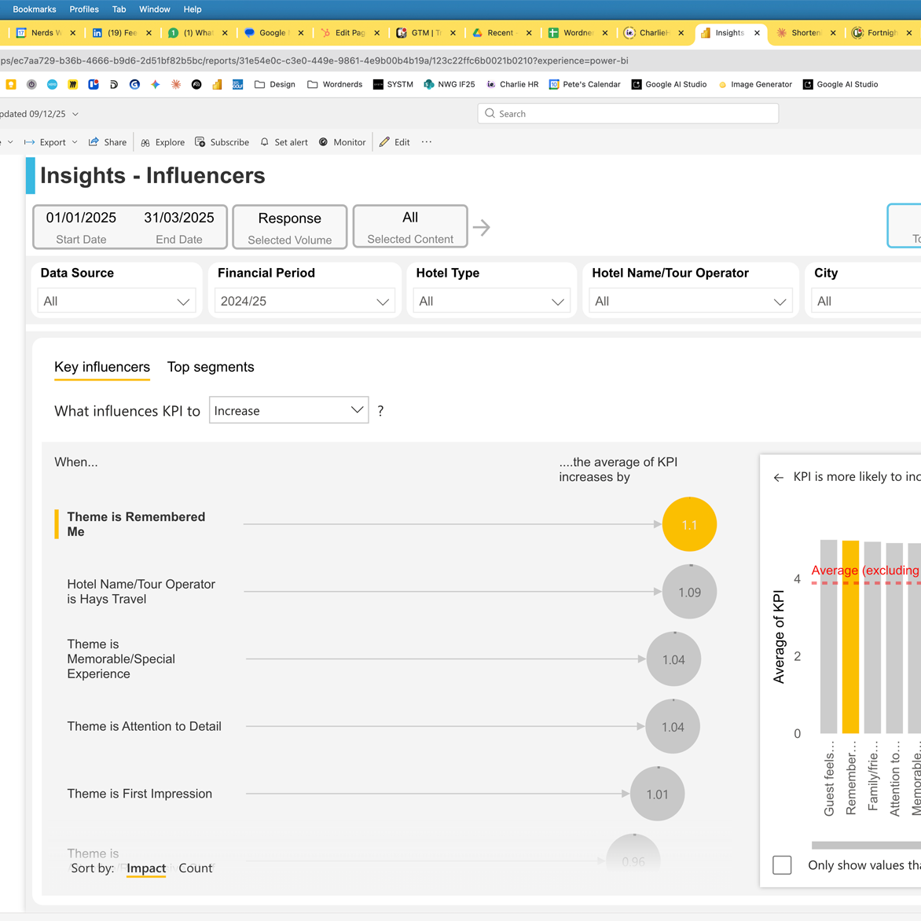Image resolution: width=921 pixels, height=921 pixels.
Task: Click the Response Selected Volume button
Action: (x=289, y=227)
